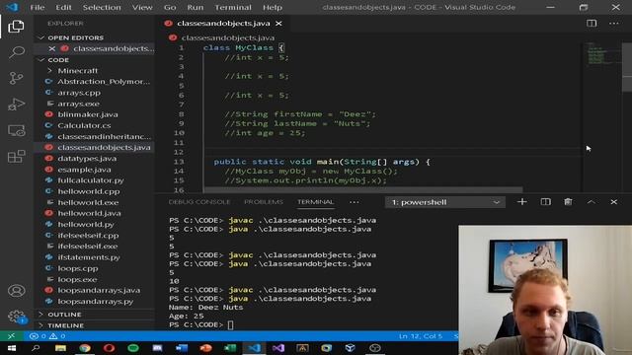Switch to the Problems tab
The width and height of the screenshot is (632, 355).
pyautogui.click(x=264, y=202)
